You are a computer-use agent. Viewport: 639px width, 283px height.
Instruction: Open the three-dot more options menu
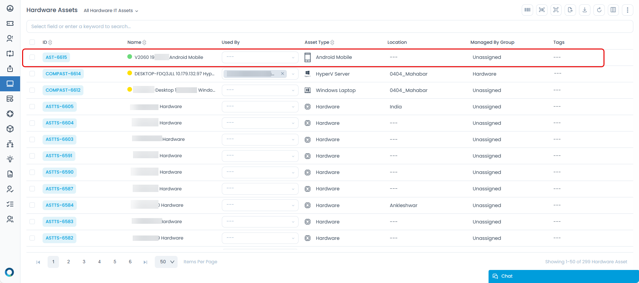628,10
